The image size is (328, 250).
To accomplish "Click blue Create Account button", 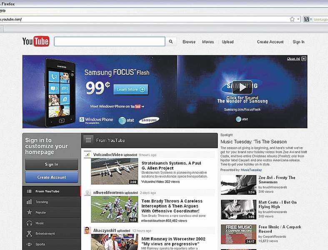I will click(52, 177).
